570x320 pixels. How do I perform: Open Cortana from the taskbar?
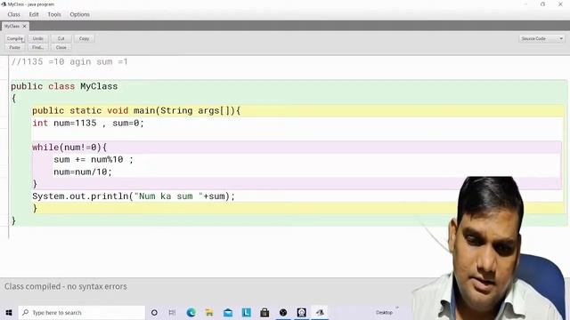tap(154, 312)
